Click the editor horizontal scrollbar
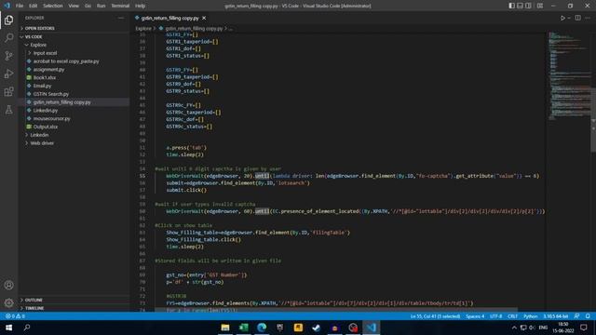The width and height of the screenshot is (596, 335). pos(336,310)
